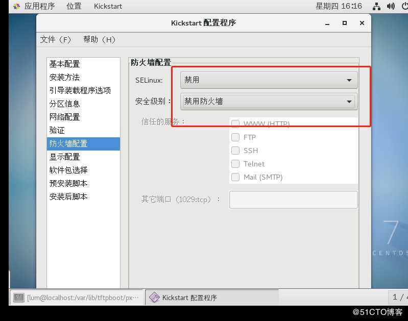Select 基本配置 in the sidebar list
The image size is (408, 321).
(x=83, y=64)
